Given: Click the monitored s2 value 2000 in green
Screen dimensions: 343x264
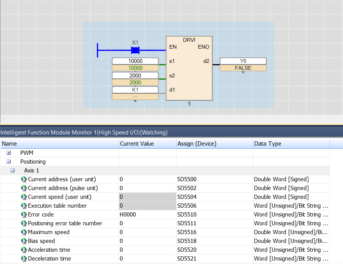Looking at the screenshot, I should (x=135, y=82).
